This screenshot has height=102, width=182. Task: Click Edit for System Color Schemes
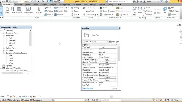tap(107, 80)
